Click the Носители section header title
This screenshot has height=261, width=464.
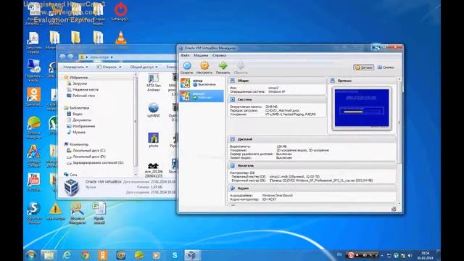tap(245, 166)
